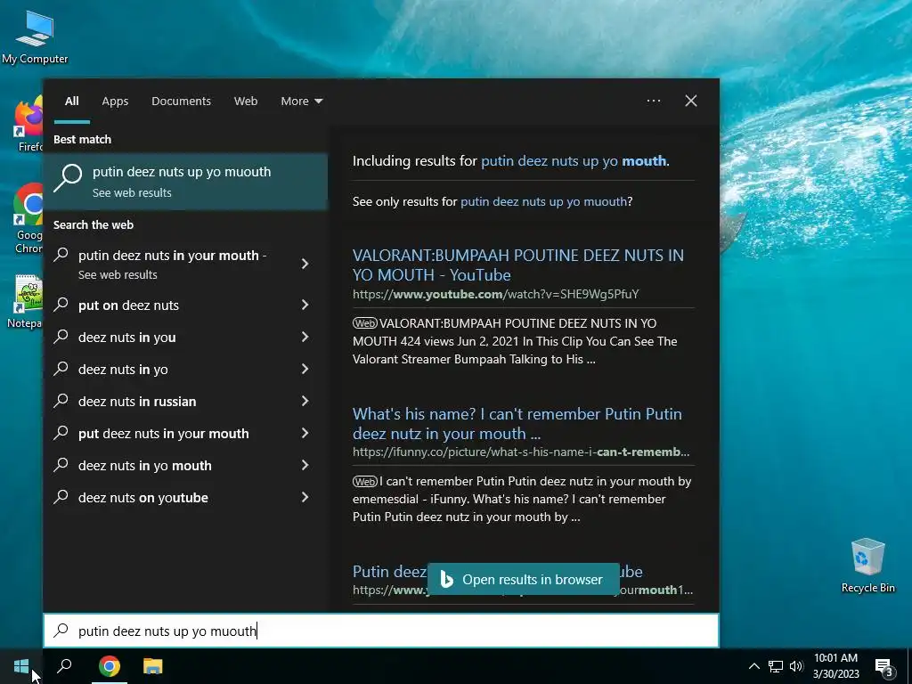The image size is (912, 684).
Task: Expand arrow beside 'put deez nuts in your mouth'
Action: coord(305,433)
